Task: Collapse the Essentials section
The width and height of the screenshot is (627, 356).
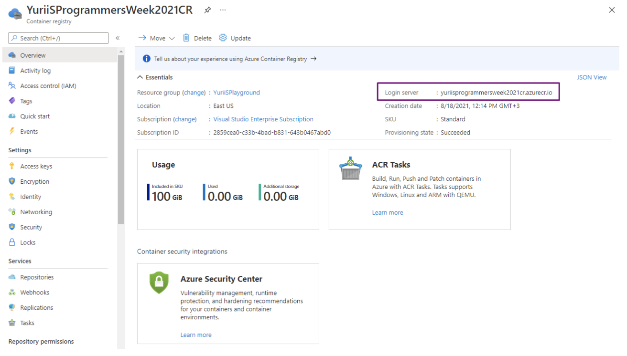Action: [155, 77]
